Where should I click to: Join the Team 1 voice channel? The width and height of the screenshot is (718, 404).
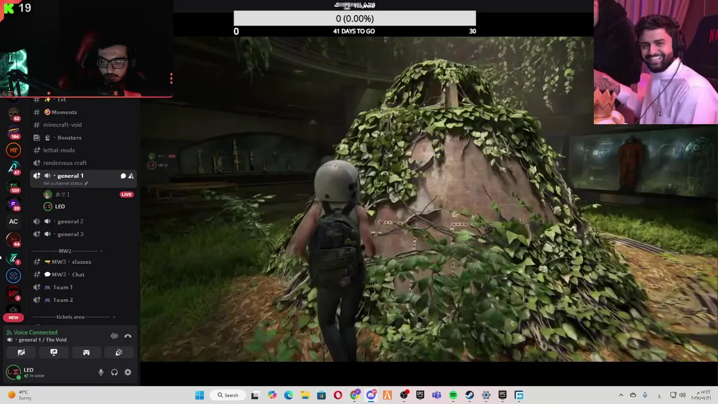click(x=84, y=287)
